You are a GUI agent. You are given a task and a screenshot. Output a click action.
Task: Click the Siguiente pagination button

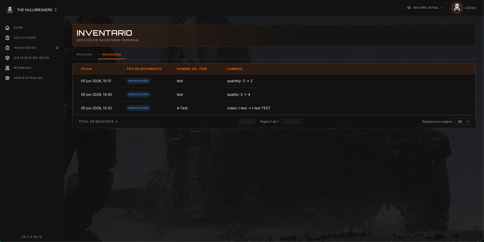coord(292,122)
